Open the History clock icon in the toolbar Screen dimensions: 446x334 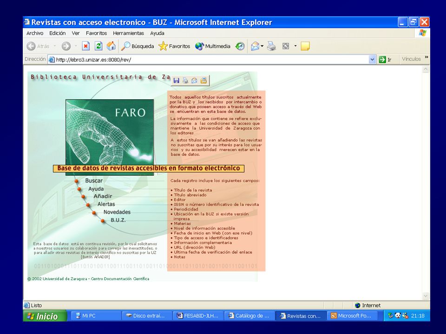[x=240, y=46]
